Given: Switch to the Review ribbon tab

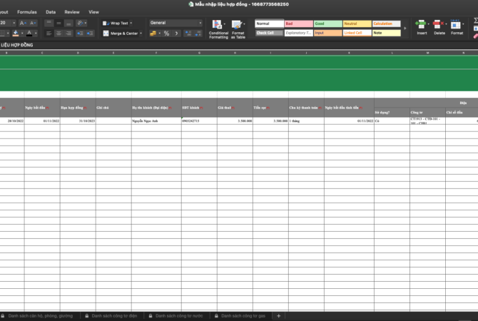Looking at the screenshot, I should tap(72, 12).
